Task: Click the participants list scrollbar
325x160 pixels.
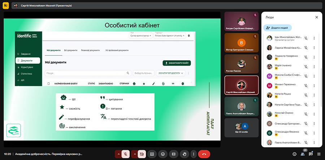Action: 321,87
